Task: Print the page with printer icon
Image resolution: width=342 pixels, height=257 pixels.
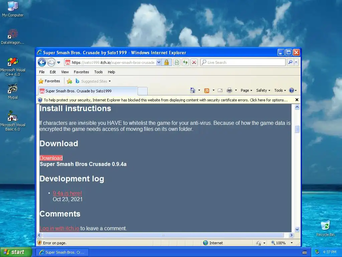Action: (229, 90)
